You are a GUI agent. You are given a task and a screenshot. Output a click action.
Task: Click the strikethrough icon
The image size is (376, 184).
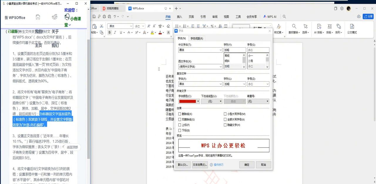129,32
